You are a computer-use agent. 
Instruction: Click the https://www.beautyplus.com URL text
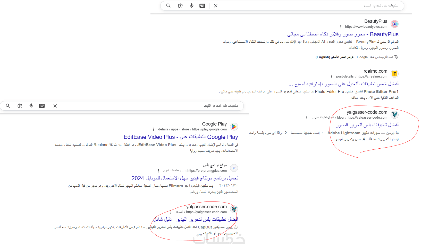point(366,27)
